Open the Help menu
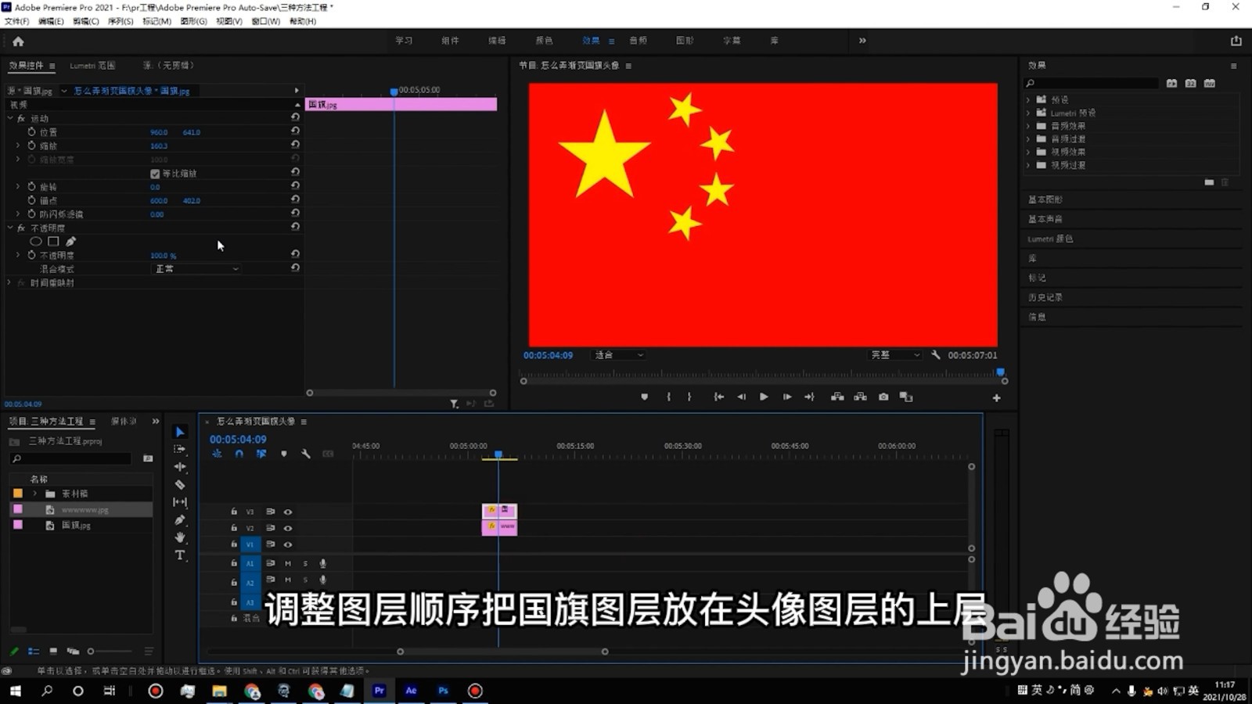 (303, 21)
